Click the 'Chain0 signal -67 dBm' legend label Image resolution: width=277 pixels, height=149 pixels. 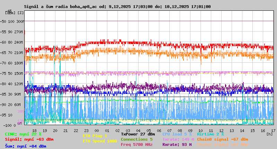point(223,139)
